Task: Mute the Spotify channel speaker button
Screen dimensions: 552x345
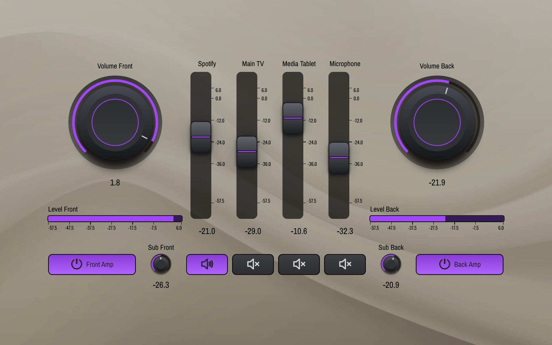Action: (207, 264)
